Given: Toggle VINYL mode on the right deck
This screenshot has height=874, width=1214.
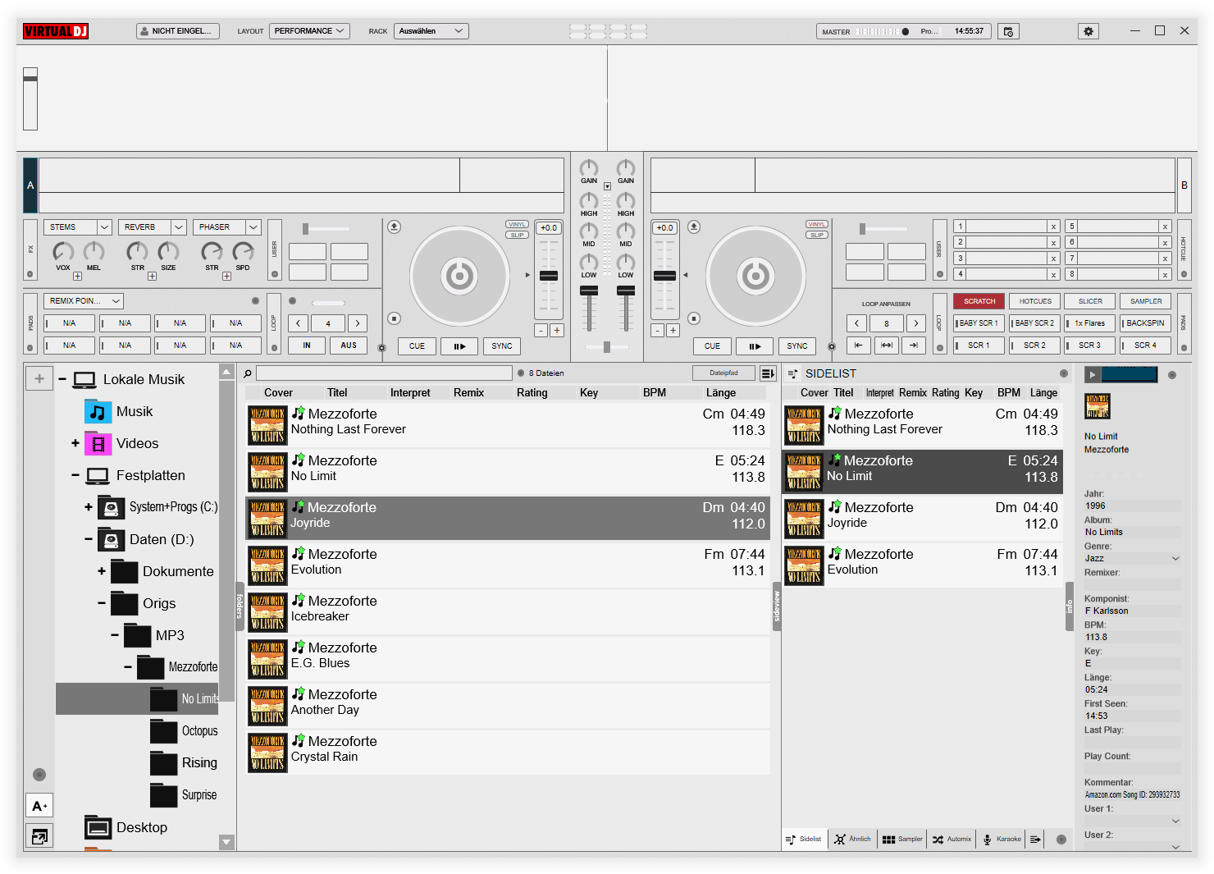Looking at the screenshot, I should click(816, 225).
